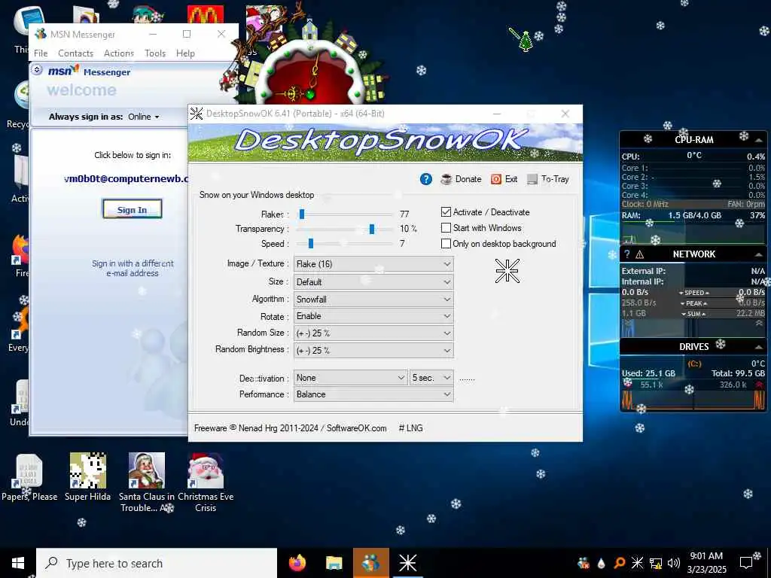Click the To-Tray monitor icon
The width and height of the screenshot is (771, 578).
pos(532,179)
